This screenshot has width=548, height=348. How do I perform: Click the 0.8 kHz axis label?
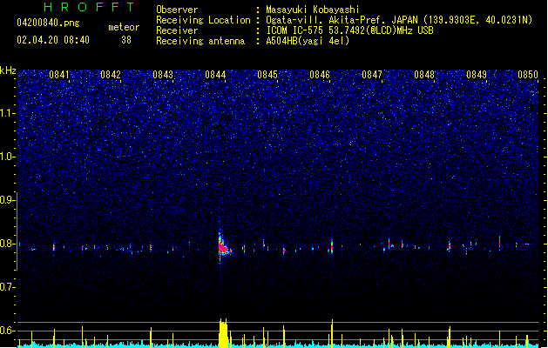pyautogui.click(x=8, y=244)
